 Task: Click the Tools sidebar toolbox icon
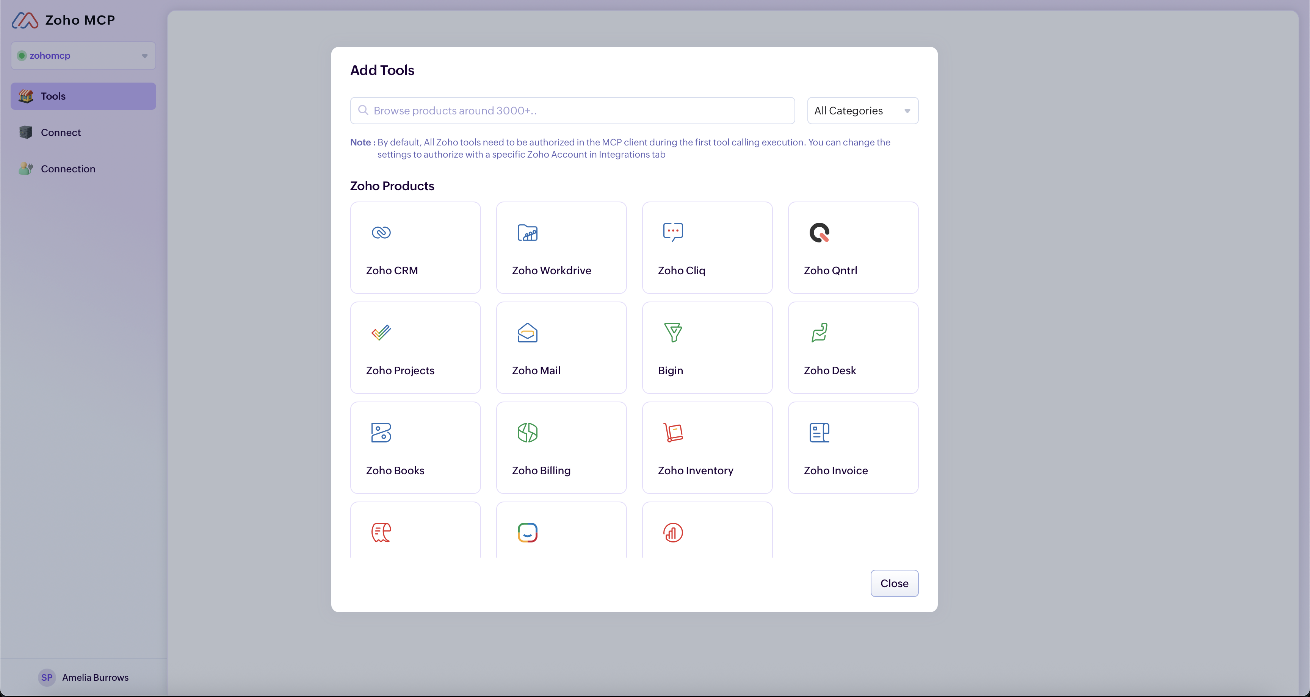[x=26, y=96]
